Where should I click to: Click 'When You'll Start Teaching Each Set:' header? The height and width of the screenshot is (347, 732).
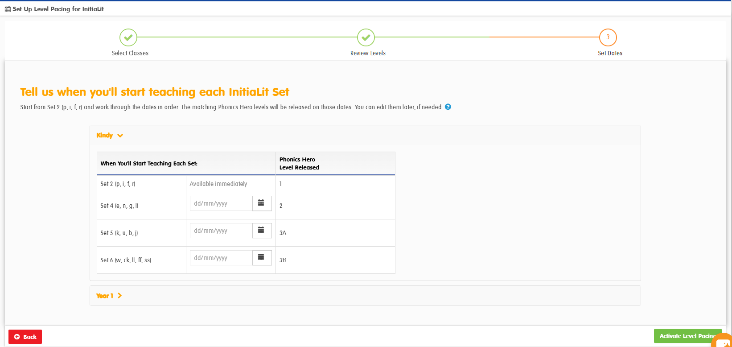point(186,163)
